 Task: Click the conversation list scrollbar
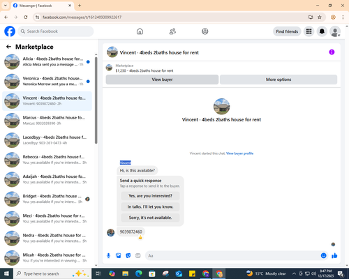(x=96, y=100)
